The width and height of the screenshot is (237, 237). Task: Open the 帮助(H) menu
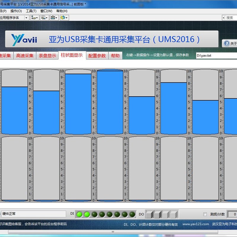point(62,11)
